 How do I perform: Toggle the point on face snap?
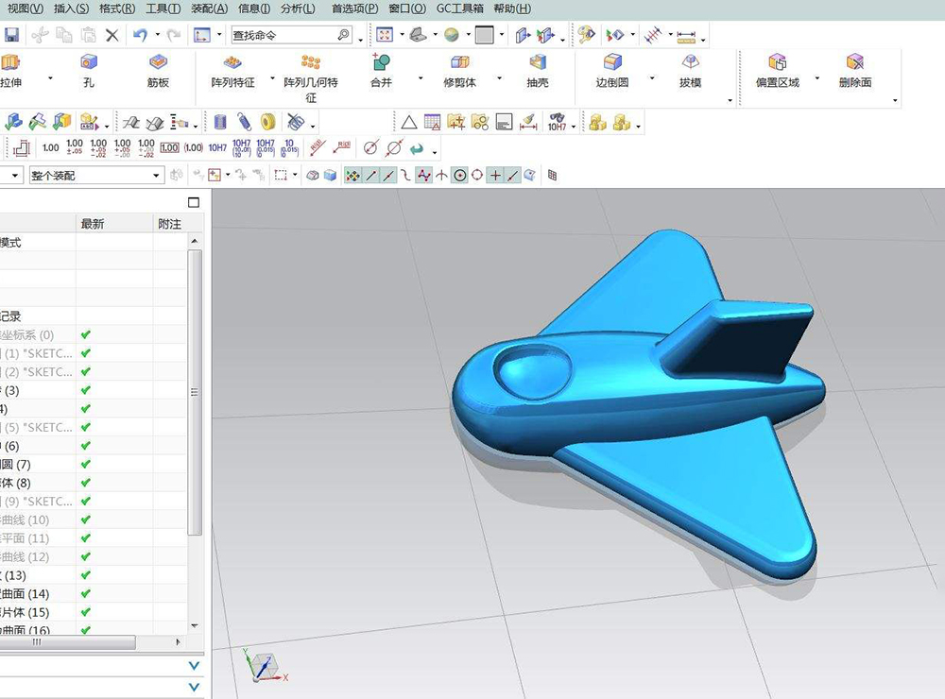530,176
